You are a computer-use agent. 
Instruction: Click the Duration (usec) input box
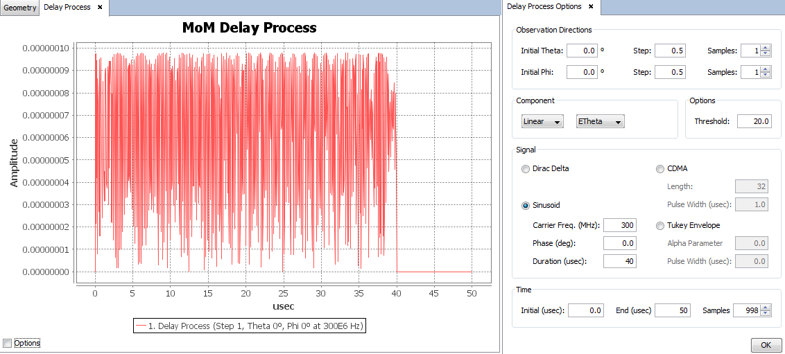619,261
